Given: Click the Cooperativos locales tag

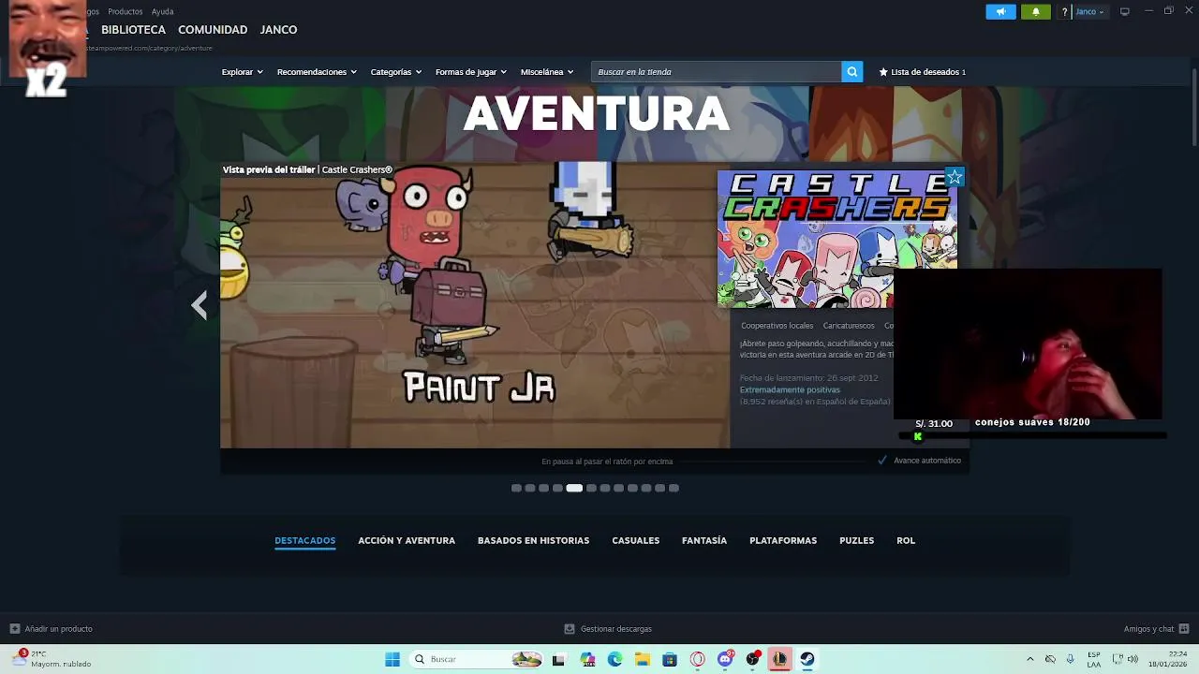Looking at the screenshot, I should click(x=777, y=326).
